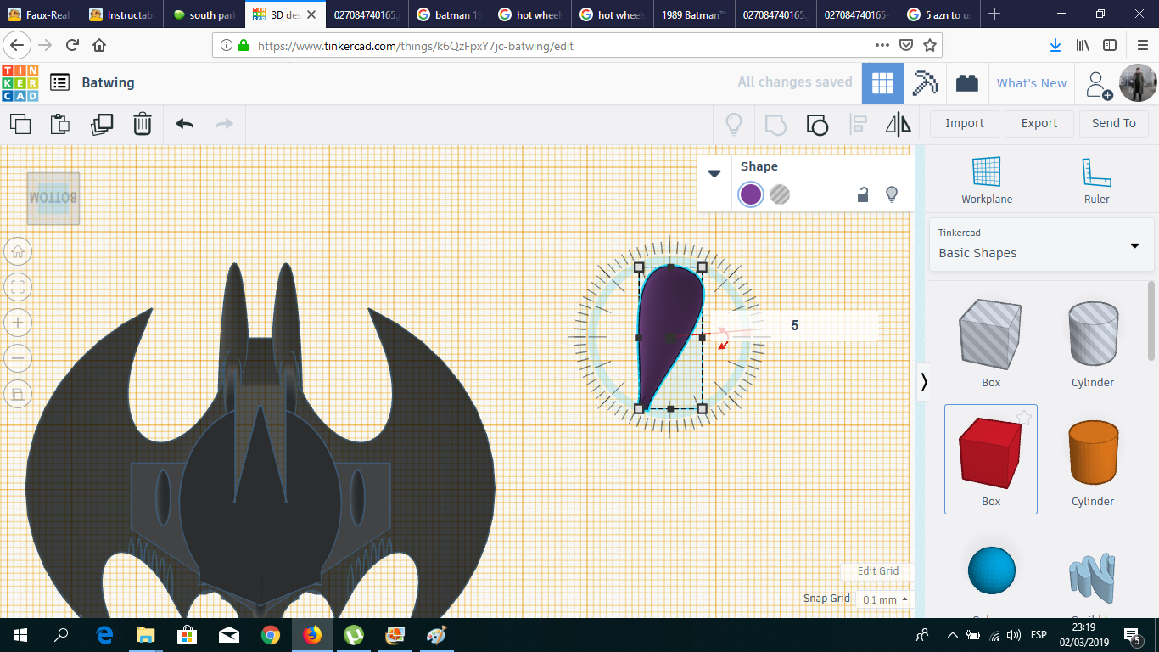
Task: Click the BOTTOM view cube
Action: 53,199
